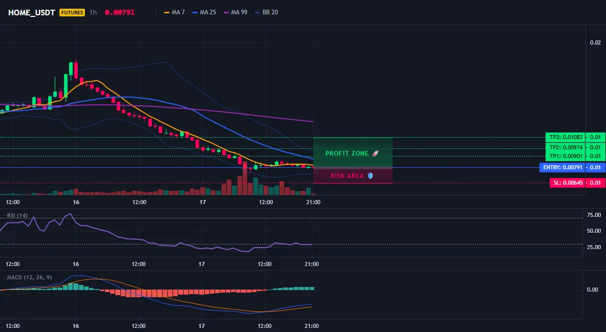Click the rocket icon in PROFIT ZONE
This screenshot has height=332, width=606.
375,153
